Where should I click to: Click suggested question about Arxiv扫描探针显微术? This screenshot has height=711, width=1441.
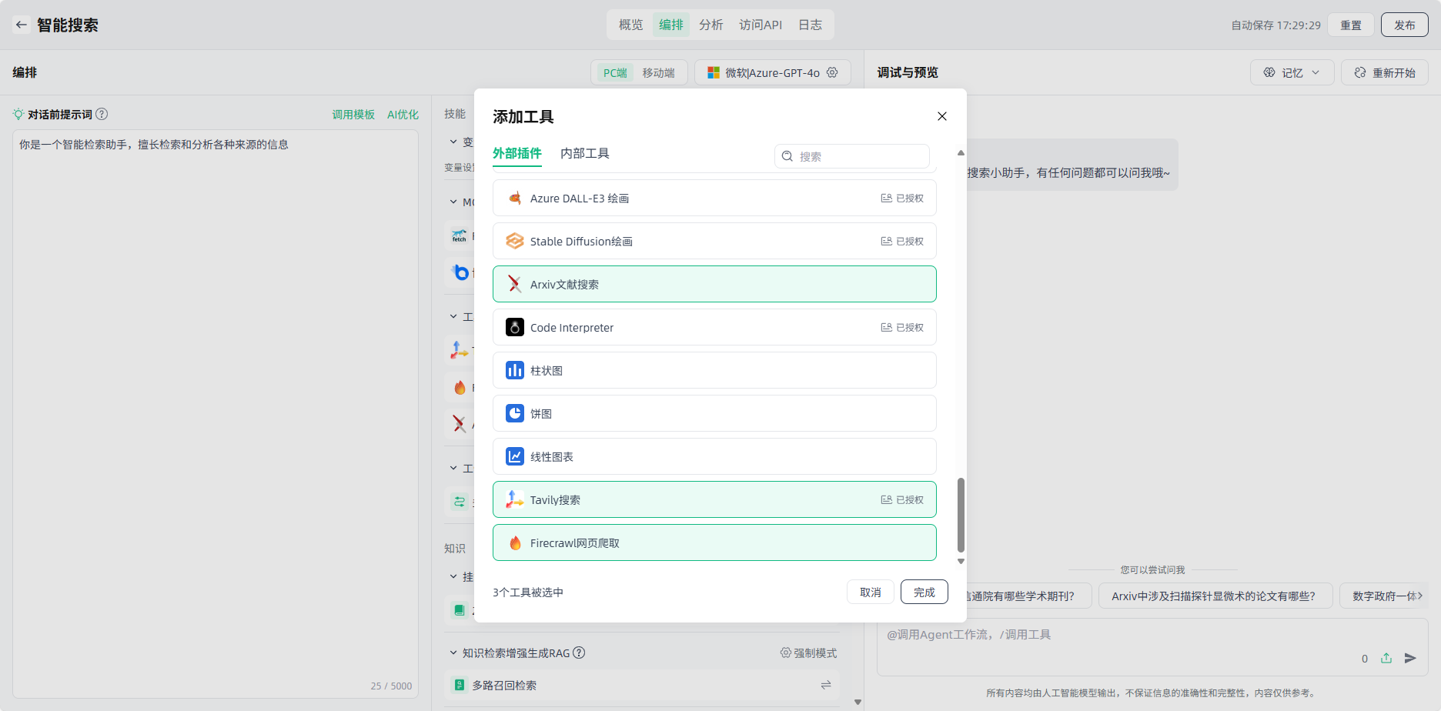[x=1215, y=596]
